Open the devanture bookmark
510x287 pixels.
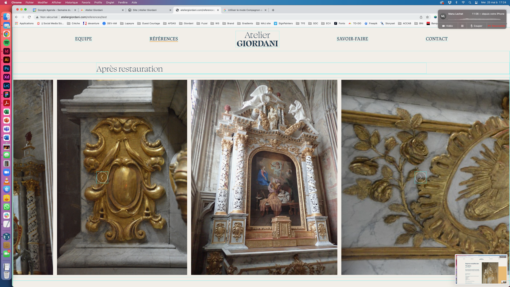[x=91, y=24]
